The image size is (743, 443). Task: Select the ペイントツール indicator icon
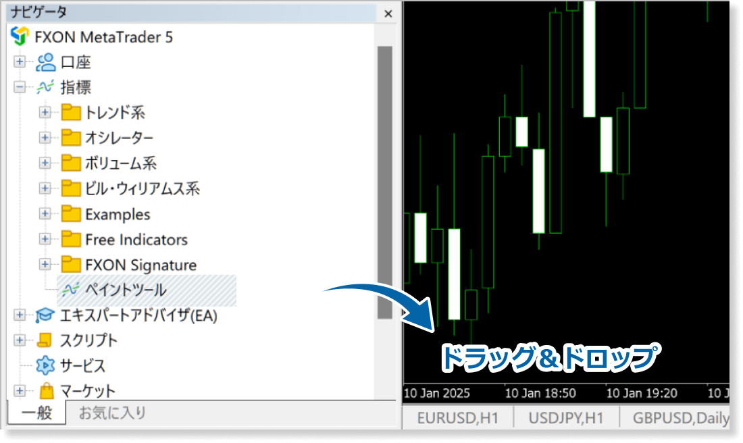(x=71, y=290)
